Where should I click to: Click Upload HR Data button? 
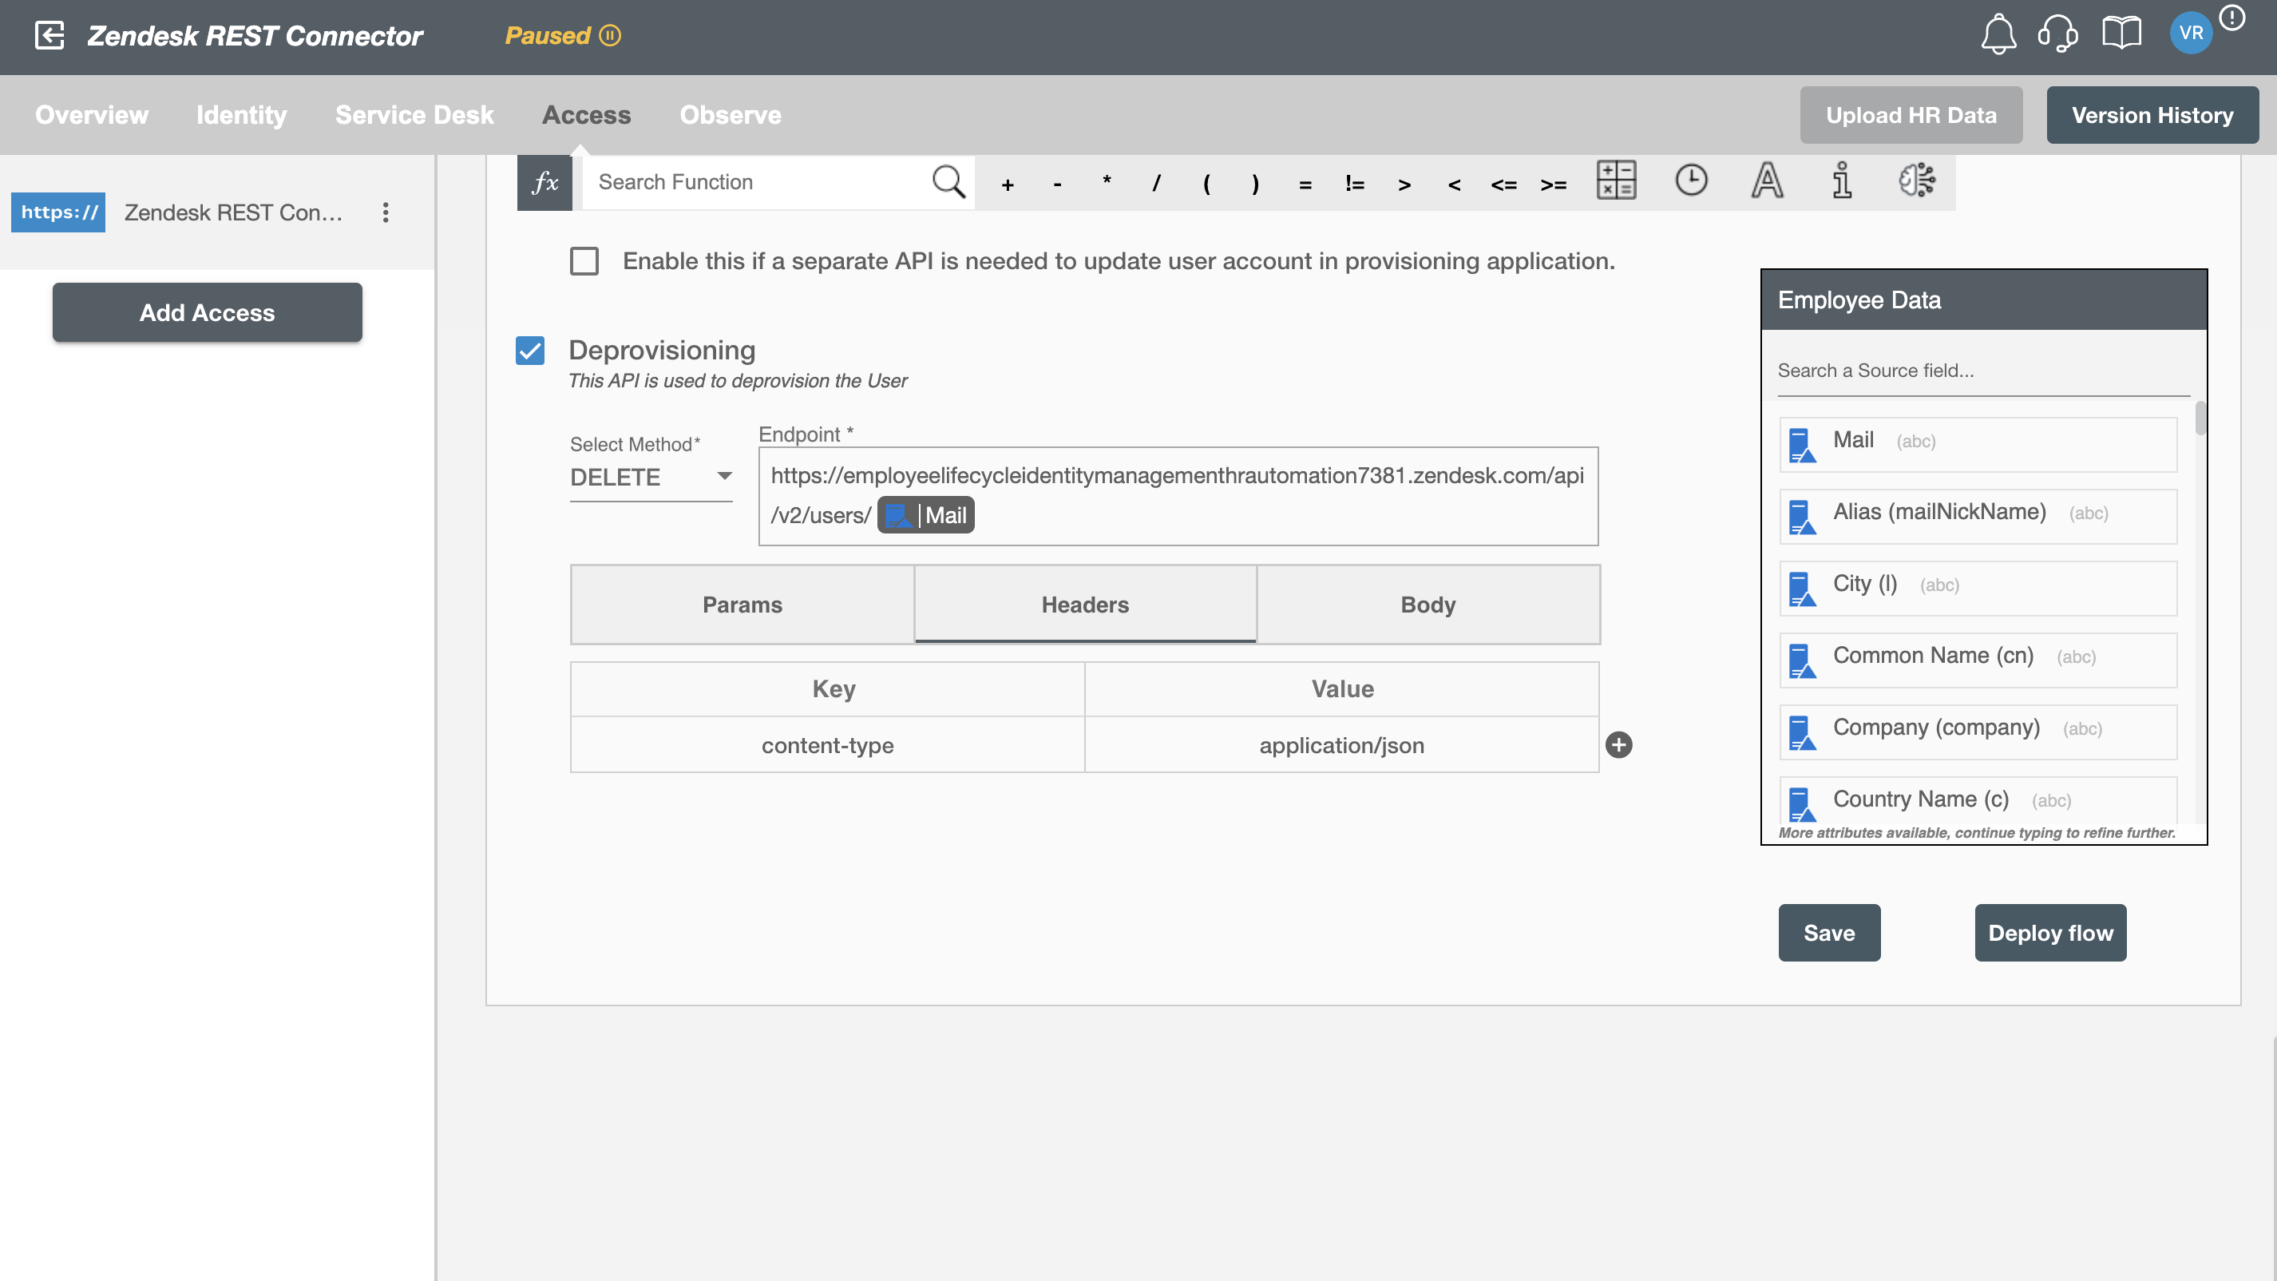pyautogui.click(x=1911, y=114)
